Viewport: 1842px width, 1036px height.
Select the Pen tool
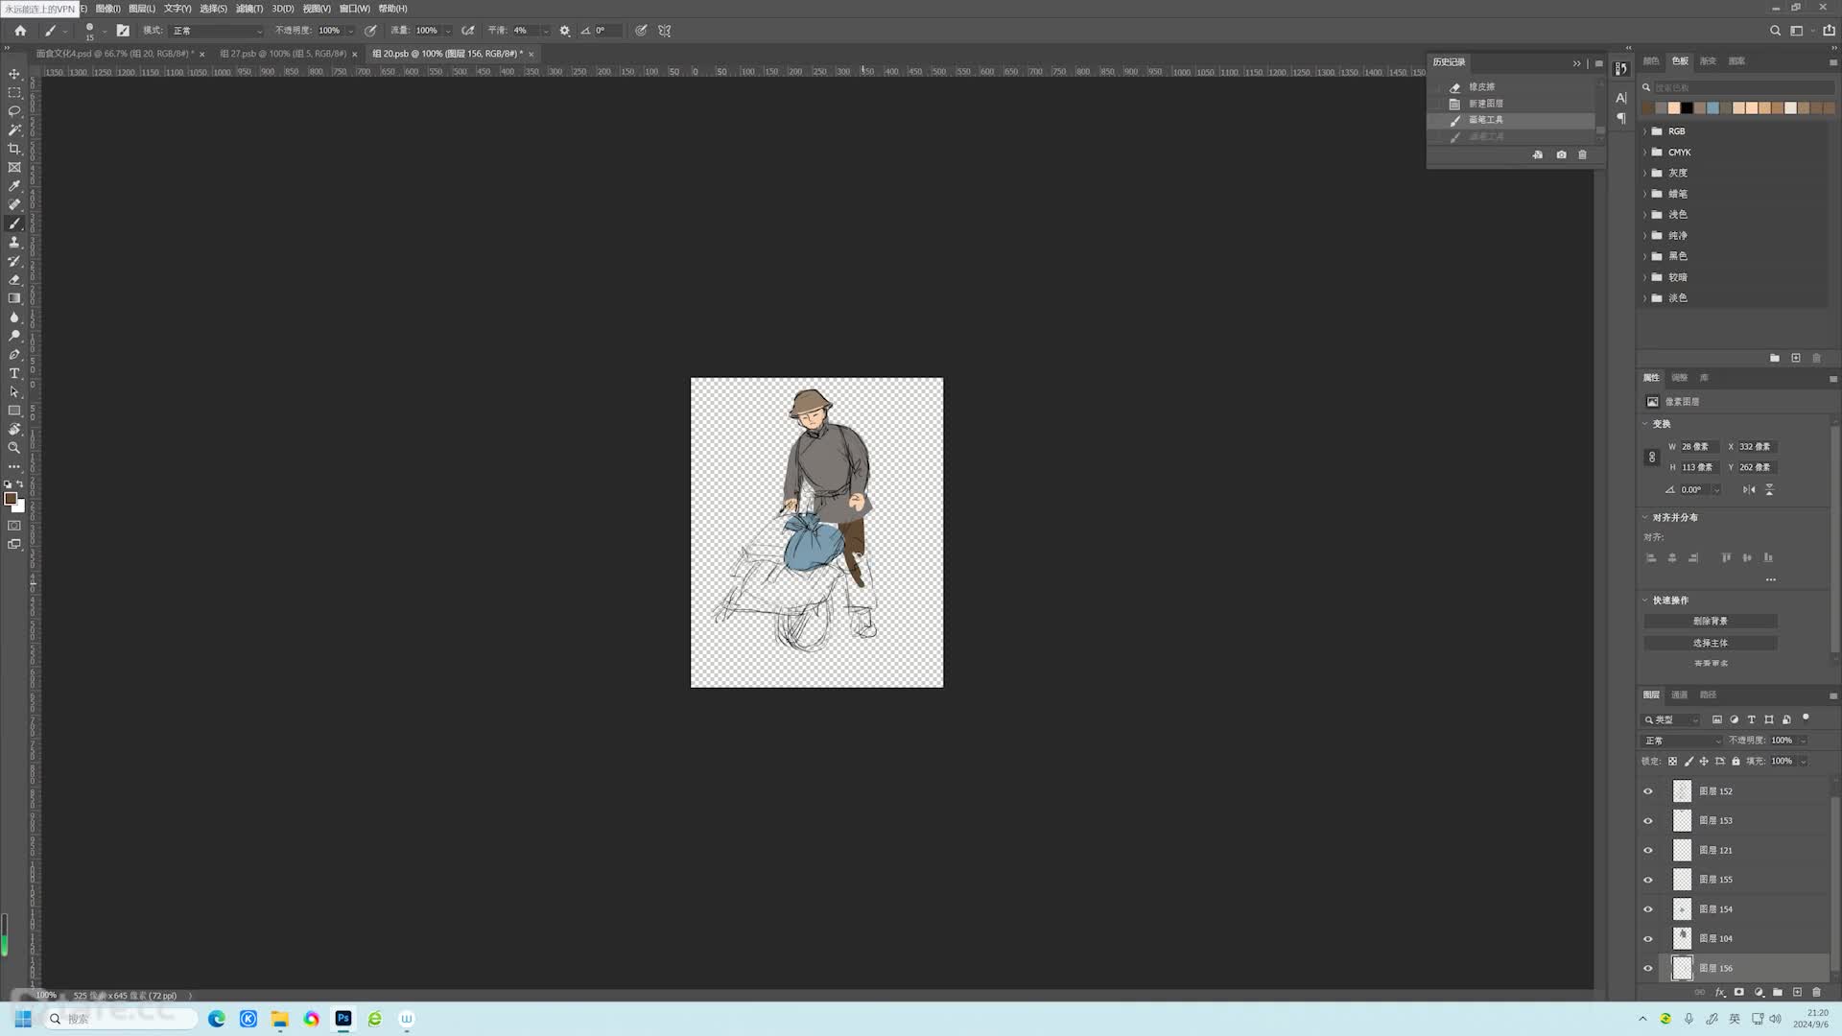(14, 354)
